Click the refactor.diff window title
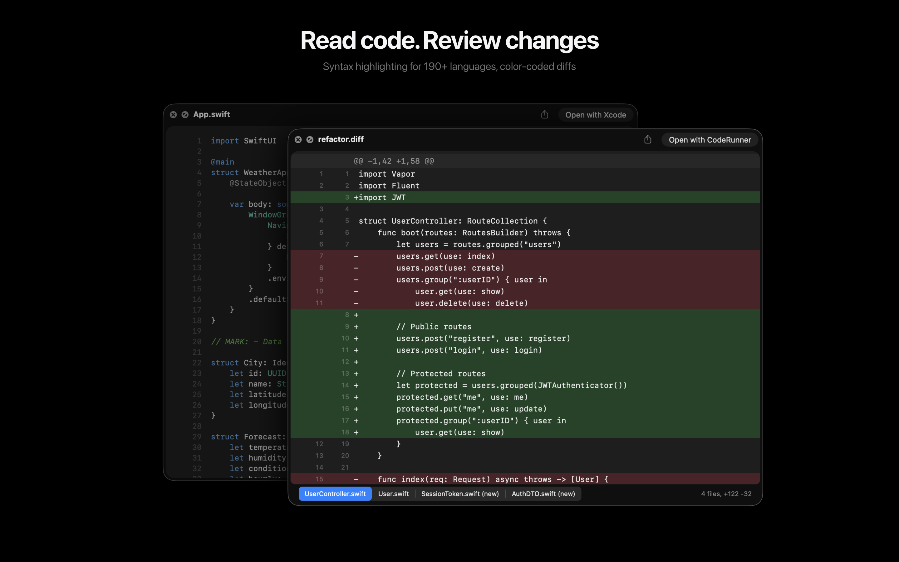 341,139
